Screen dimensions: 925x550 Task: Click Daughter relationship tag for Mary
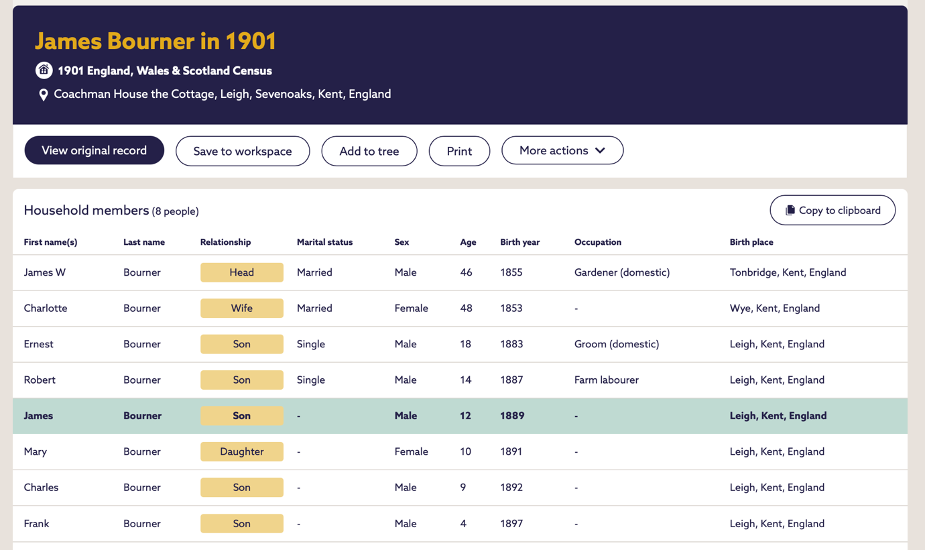click(242, 451)
